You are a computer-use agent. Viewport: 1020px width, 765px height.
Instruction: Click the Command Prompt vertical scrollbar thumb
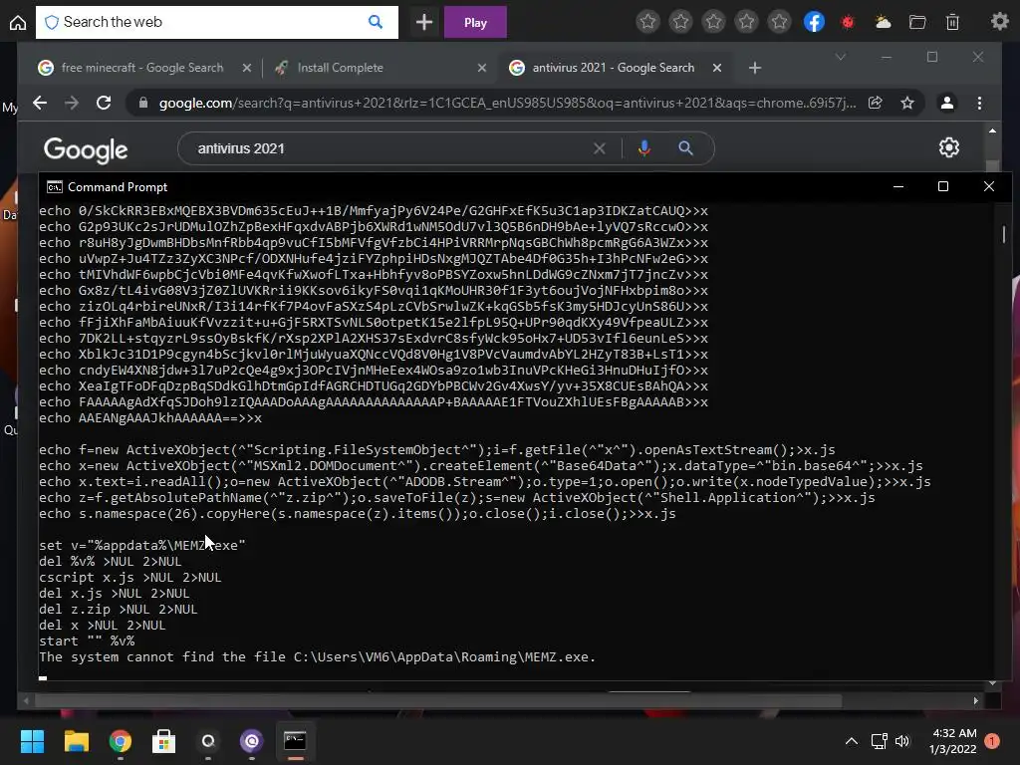click(1004, 234)
